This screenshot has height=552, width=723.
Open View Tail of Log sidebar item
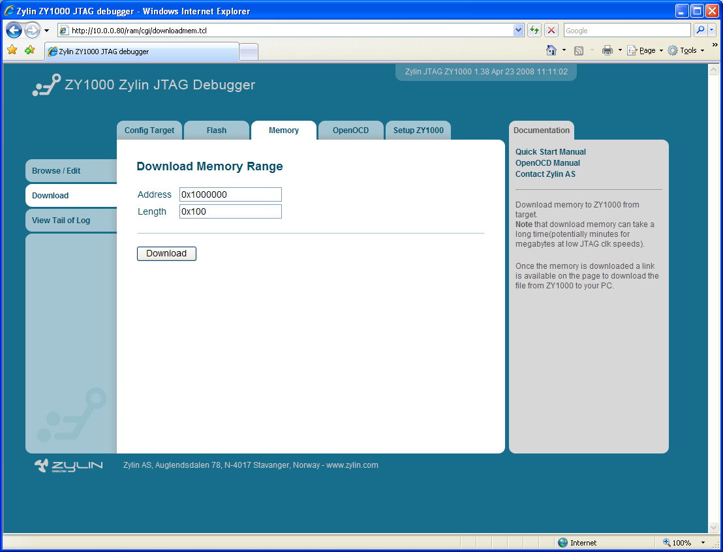(x=72, y=221)
